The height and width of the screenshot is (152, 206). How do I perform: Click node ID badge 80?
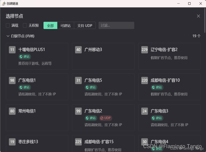click(x=12, y=111)
